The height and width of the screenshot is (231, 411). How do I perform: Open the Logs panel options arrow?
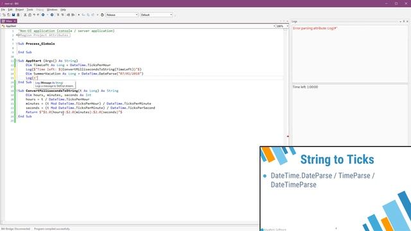click(x=401, y=21)
